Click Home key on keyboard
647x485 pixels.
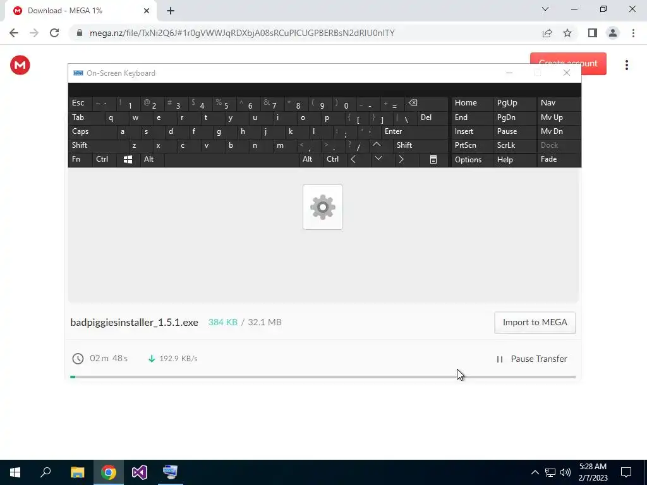pos(471,103)
